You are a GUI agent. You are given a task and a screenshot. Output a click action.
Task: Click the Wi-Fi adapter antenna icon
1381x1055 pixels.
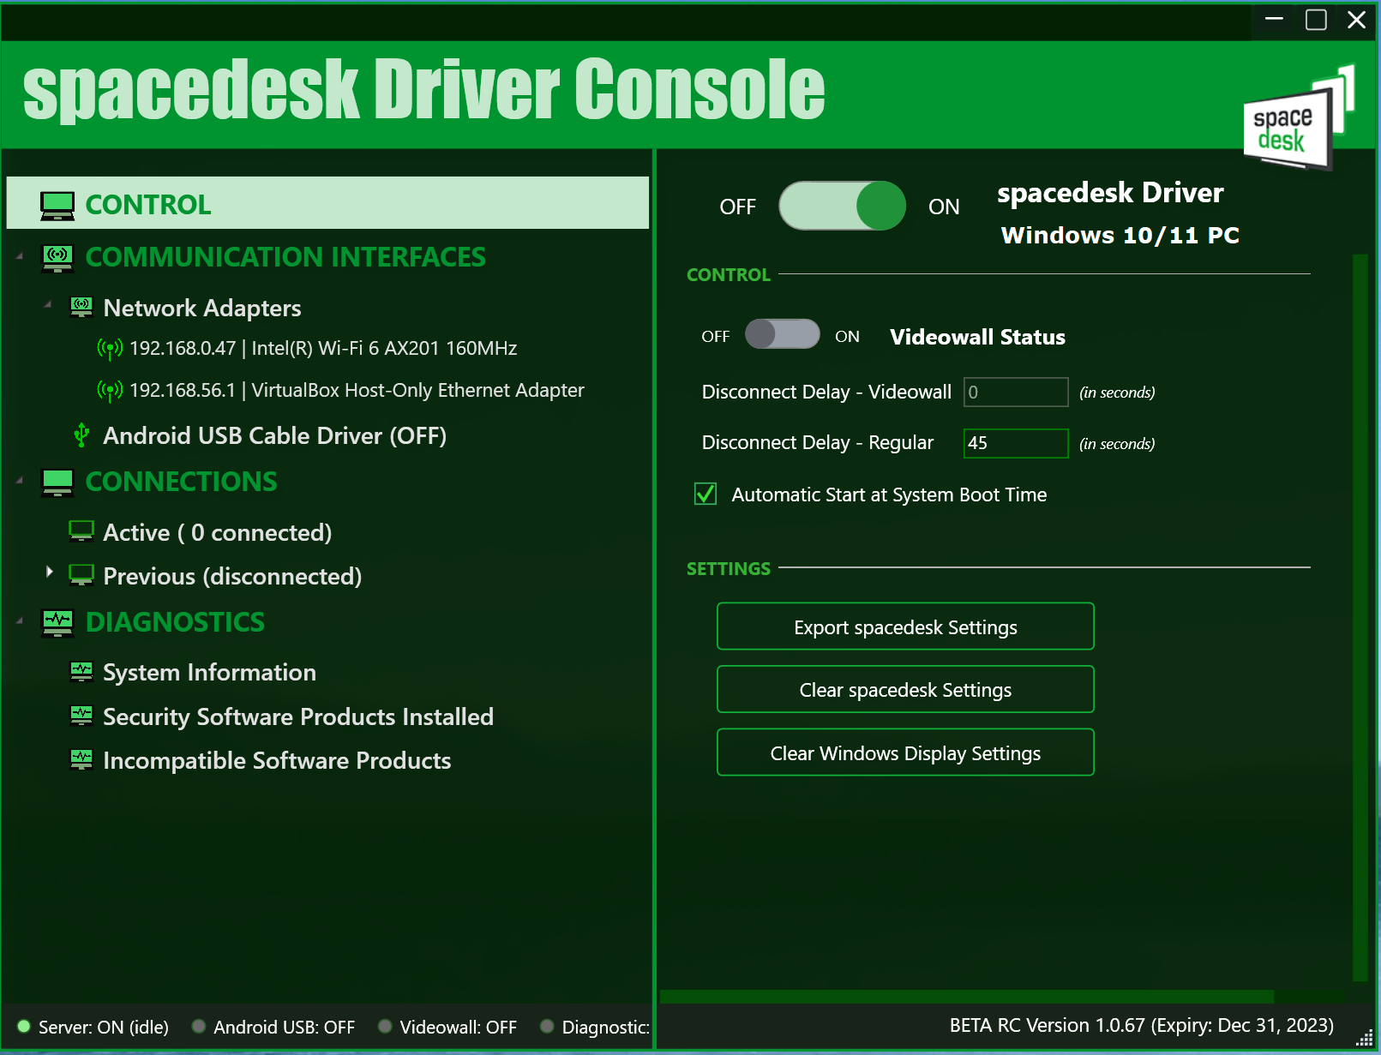pos(109,349)
